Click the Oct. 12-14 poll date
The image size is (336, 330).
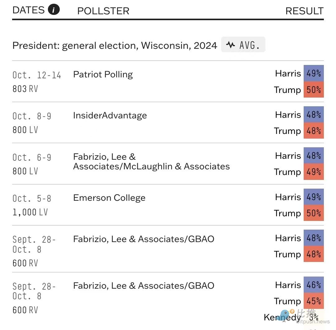(37, 75)
